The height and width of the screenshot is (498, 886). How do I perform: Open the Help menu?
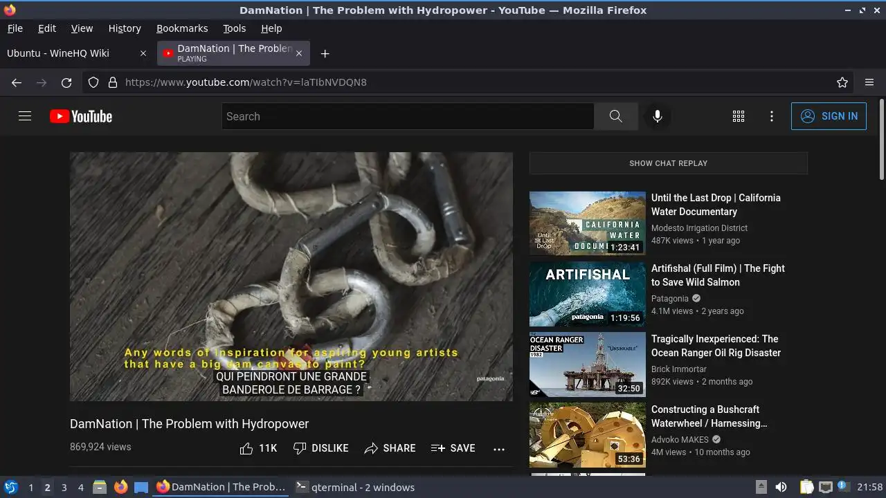(271, 28)
